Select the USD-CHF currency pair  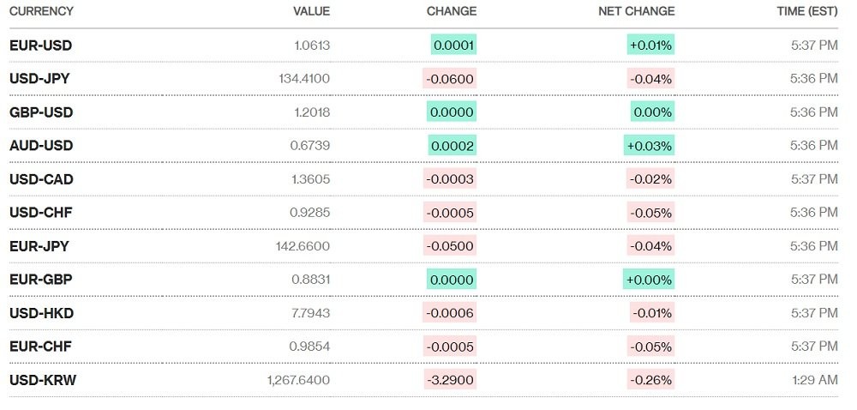click(40, 212)
